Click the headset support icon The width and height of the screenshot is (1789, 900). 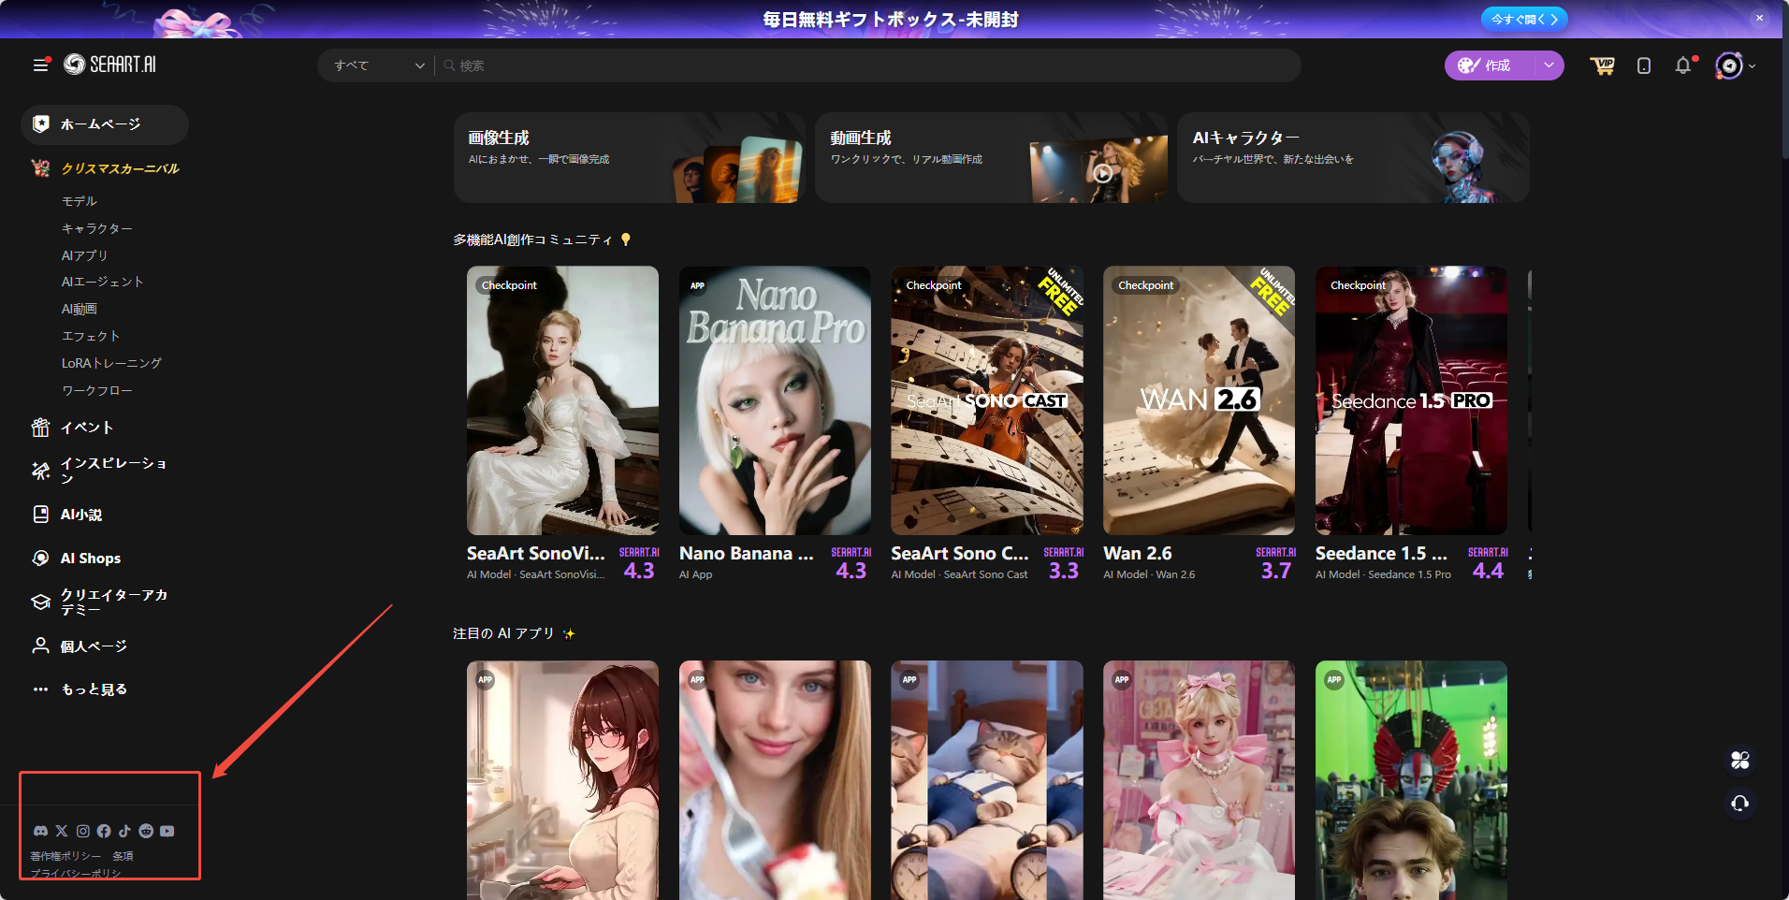[1739, 804]
